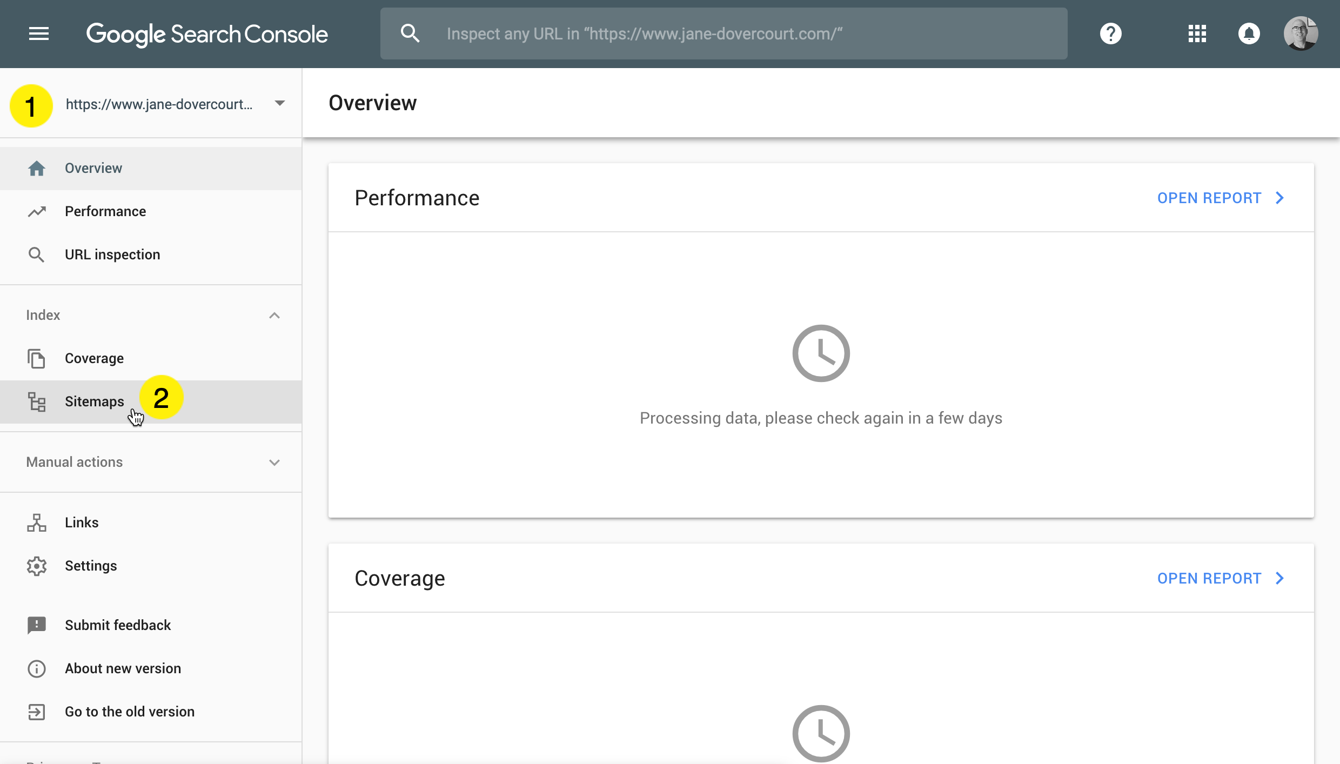Expand the Manual actions section
This screenshot has width=1340, height=764.
tap(274, 463)
